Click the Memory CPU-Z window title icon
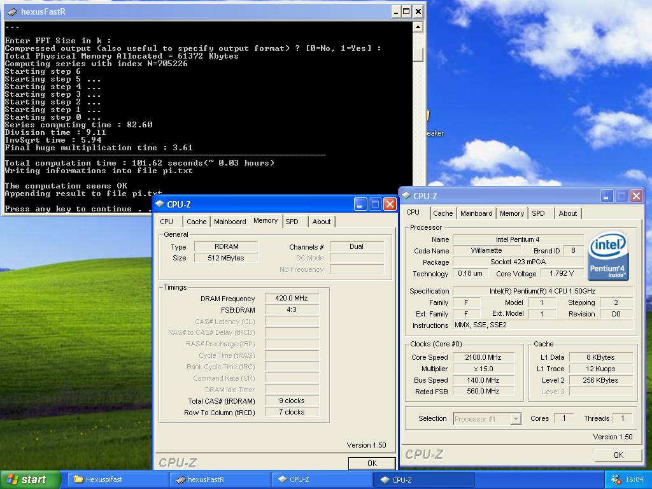The image size is (652, 489). [160, 204]
